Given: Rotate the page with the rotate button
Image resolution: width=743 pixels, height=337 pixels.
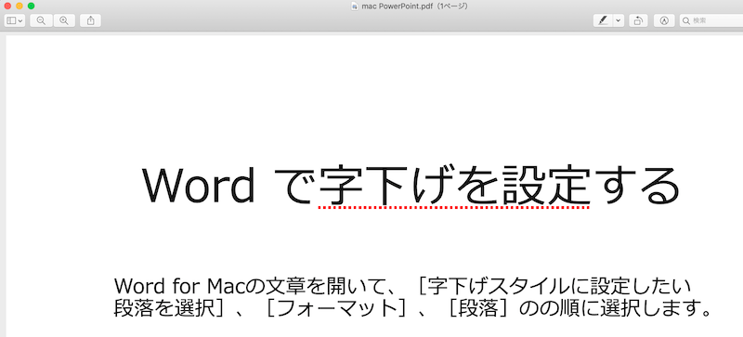Looking at the screenshot, I should click(x=638, y=20).
